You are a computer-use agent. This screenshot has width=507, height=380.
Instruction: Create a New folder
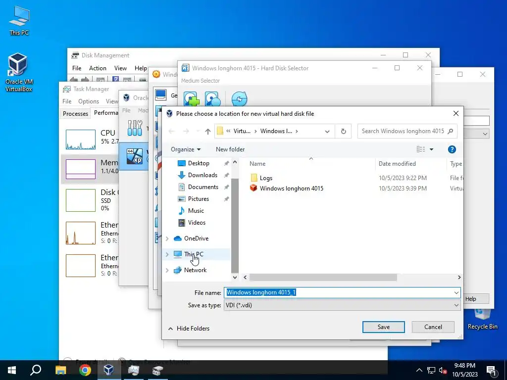pos(230,149)
